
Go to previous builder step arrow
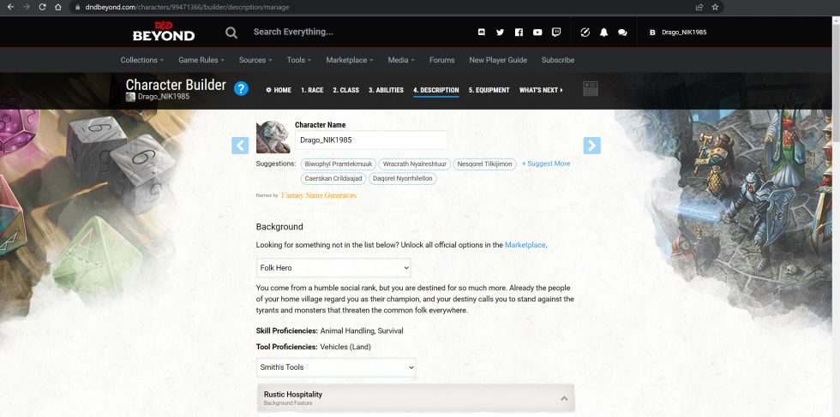click(240, 145)
